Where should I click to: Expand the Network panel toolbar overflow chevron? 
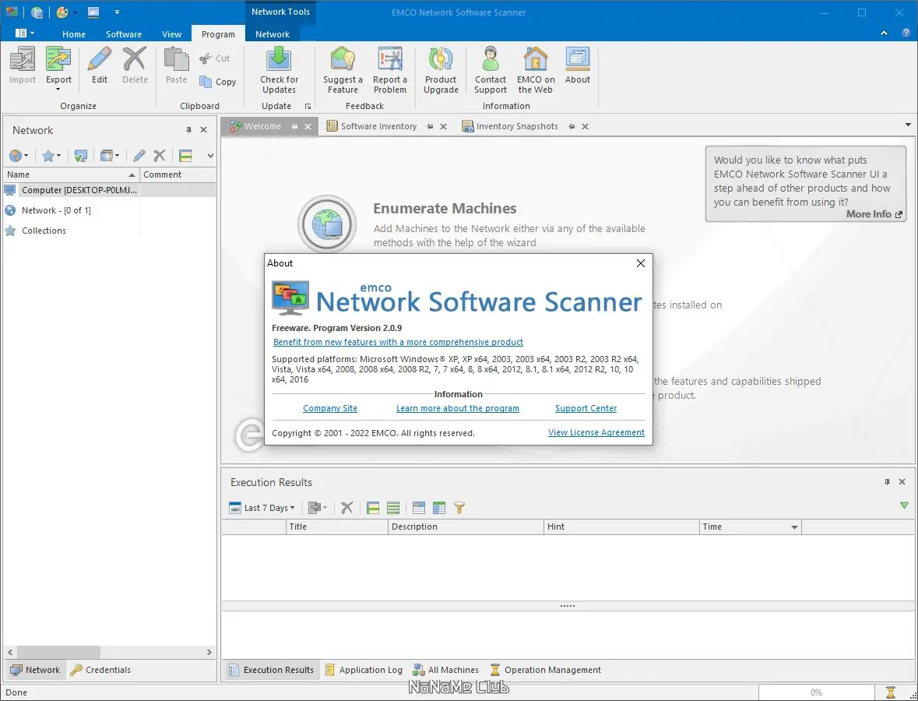[x=210, y=156]
